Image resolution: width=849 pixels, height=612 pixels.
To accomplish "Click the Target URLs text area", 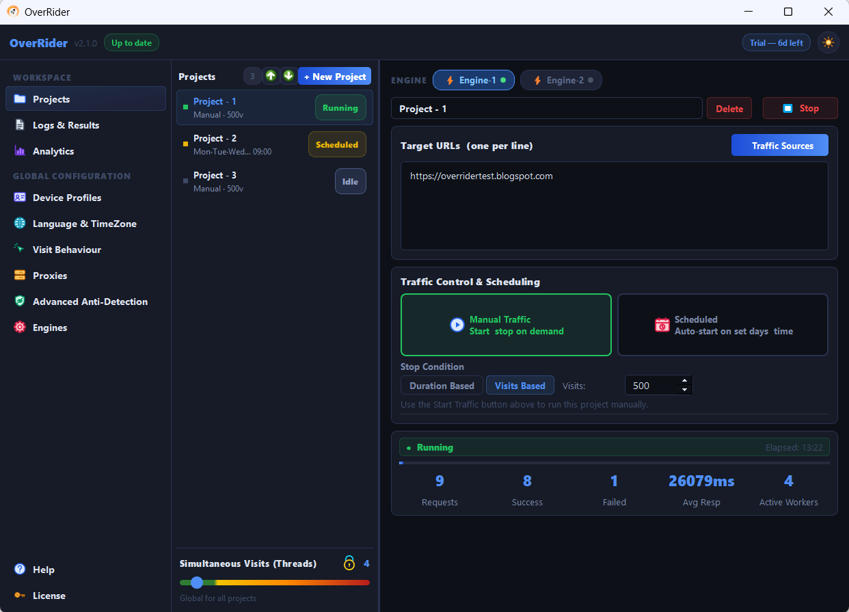I will click(615, 206).
